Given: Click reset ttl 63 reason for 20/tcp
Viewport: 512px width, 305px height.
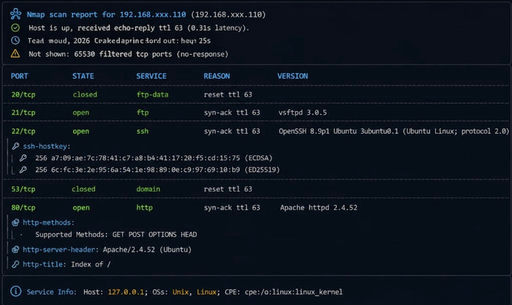Looking at the screenshot, I should (228, 94).
